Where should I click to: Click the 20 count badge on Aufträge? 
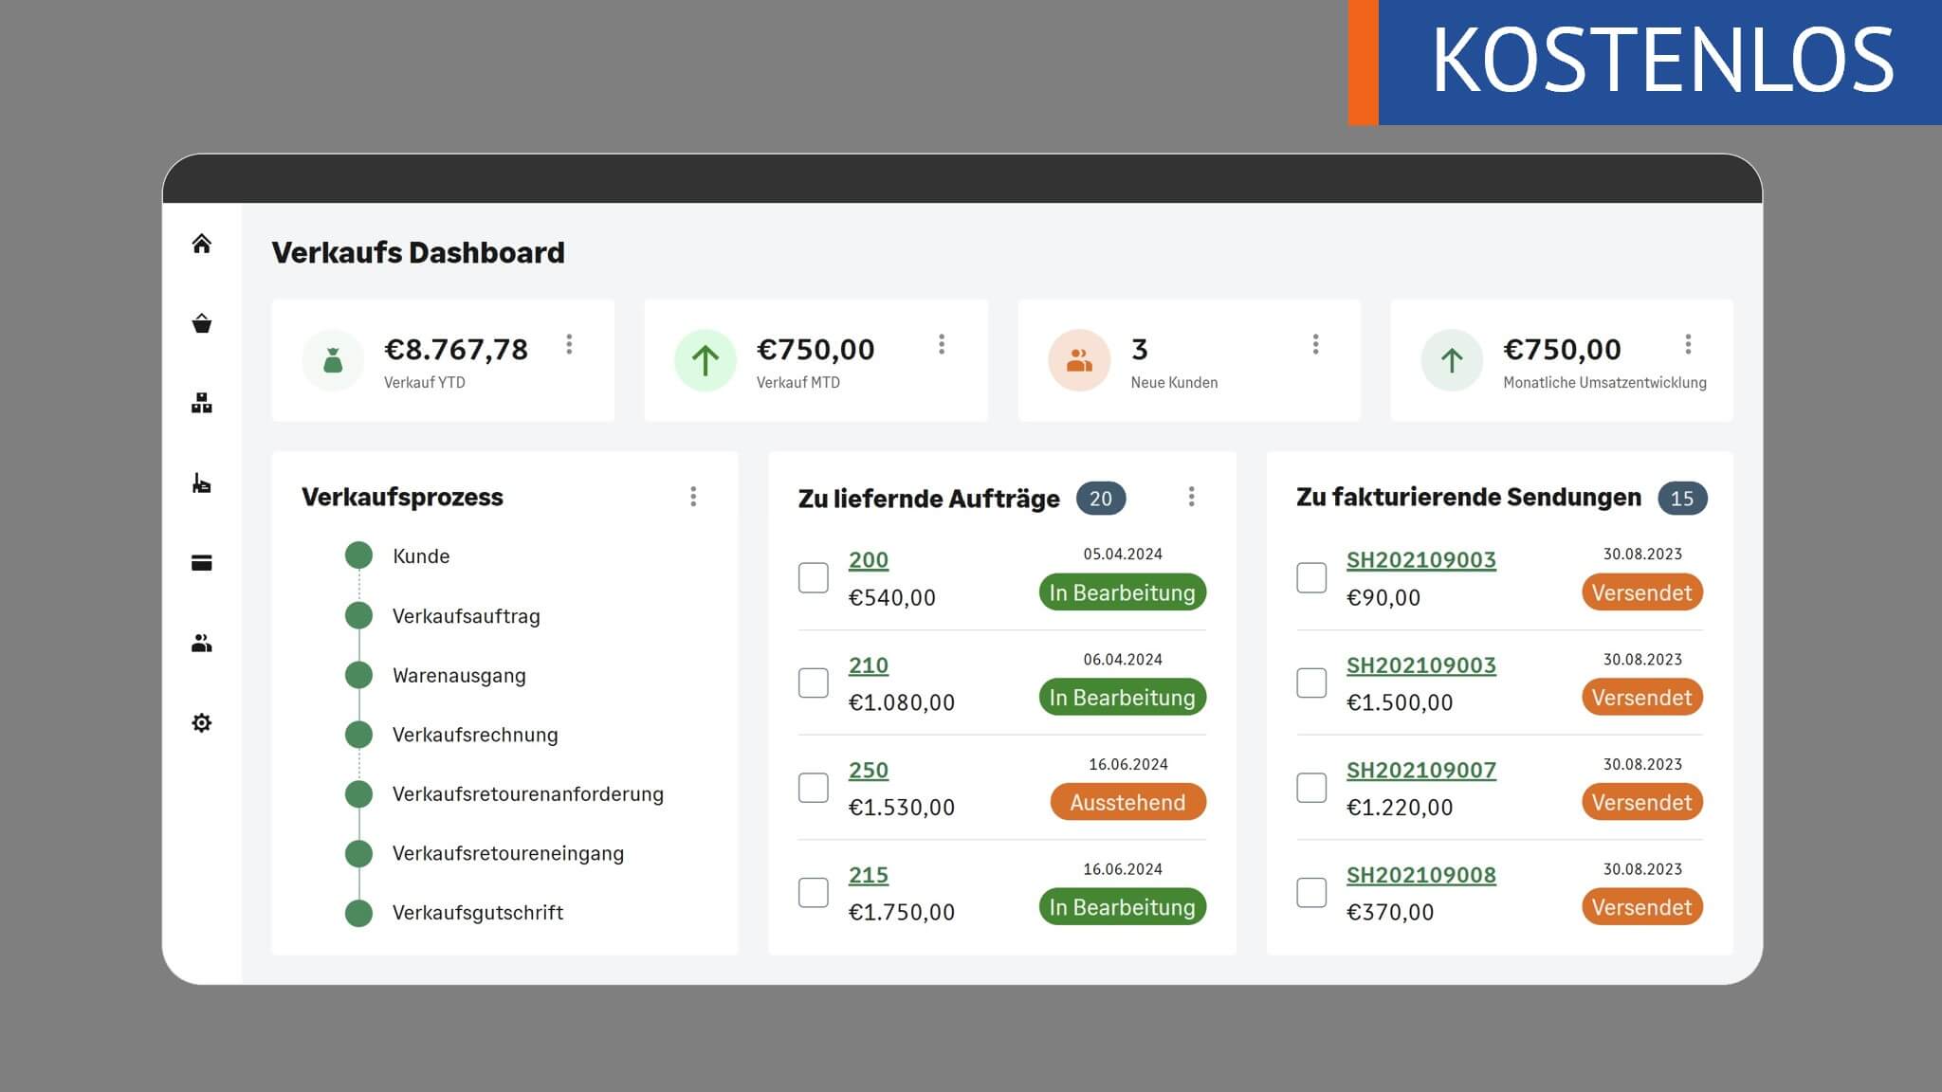(x=1100, y=499)
